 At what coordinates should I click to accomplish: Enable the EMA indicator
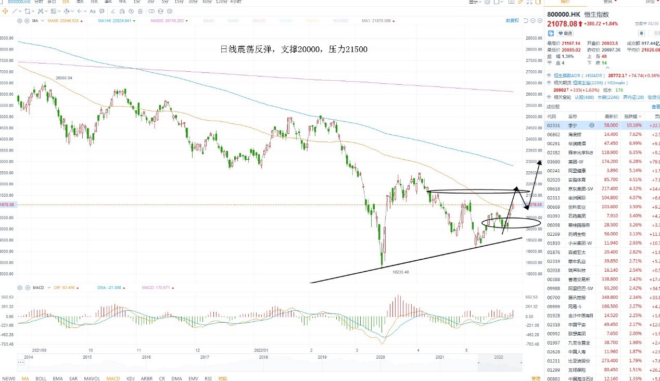[57, 378]
